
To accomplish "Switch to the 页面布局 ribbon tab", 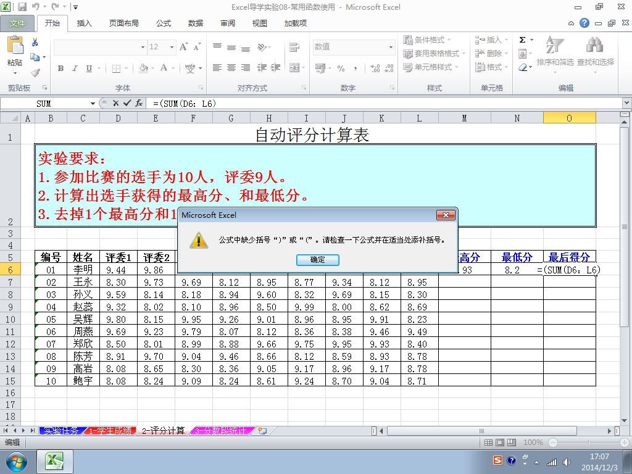I will click(123, 23).
